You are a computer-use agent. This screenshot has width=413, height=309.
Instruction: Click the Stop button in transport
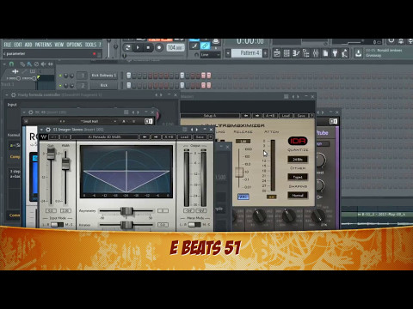(148, 47)
